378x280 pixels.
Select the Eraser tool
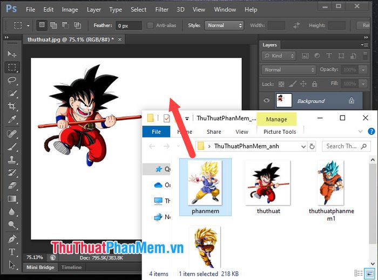[x=12, y=186]
